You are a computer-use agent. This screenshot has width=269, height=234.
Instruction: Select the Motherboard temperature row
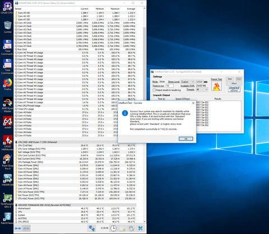(x=76, y=208)
